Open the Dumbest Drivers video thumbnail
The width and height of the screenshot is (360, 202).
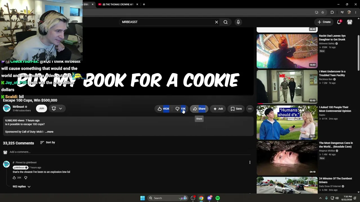[287, 185]
